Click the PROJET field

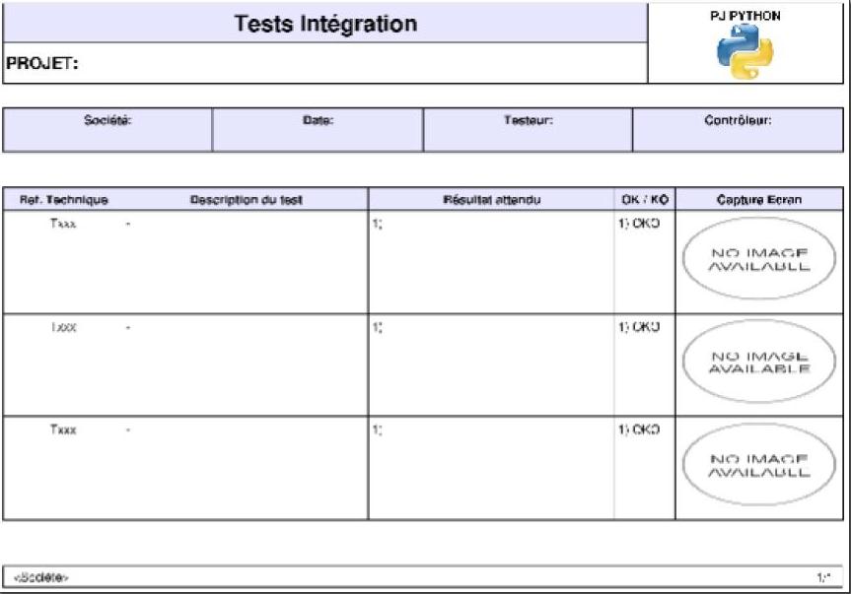pyautogui.click(x=325, y=64)
